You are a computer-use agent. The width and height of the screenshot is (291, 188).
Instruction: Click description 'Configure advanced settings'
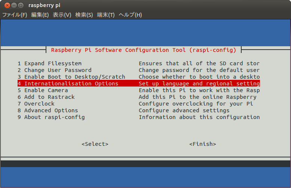coord(184,110)
